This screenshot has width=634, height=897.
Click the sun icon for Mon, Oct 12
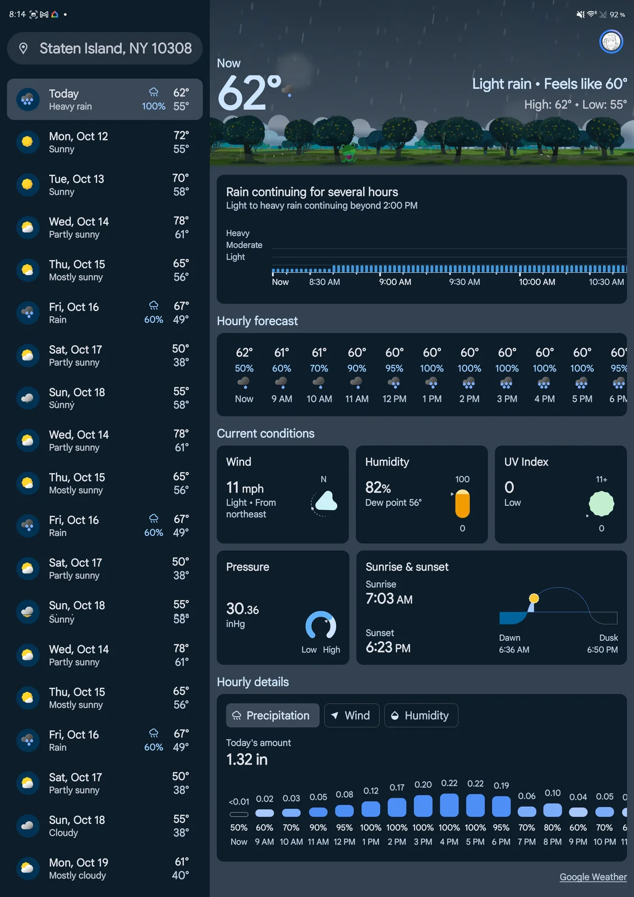click(x=27, y=142)
